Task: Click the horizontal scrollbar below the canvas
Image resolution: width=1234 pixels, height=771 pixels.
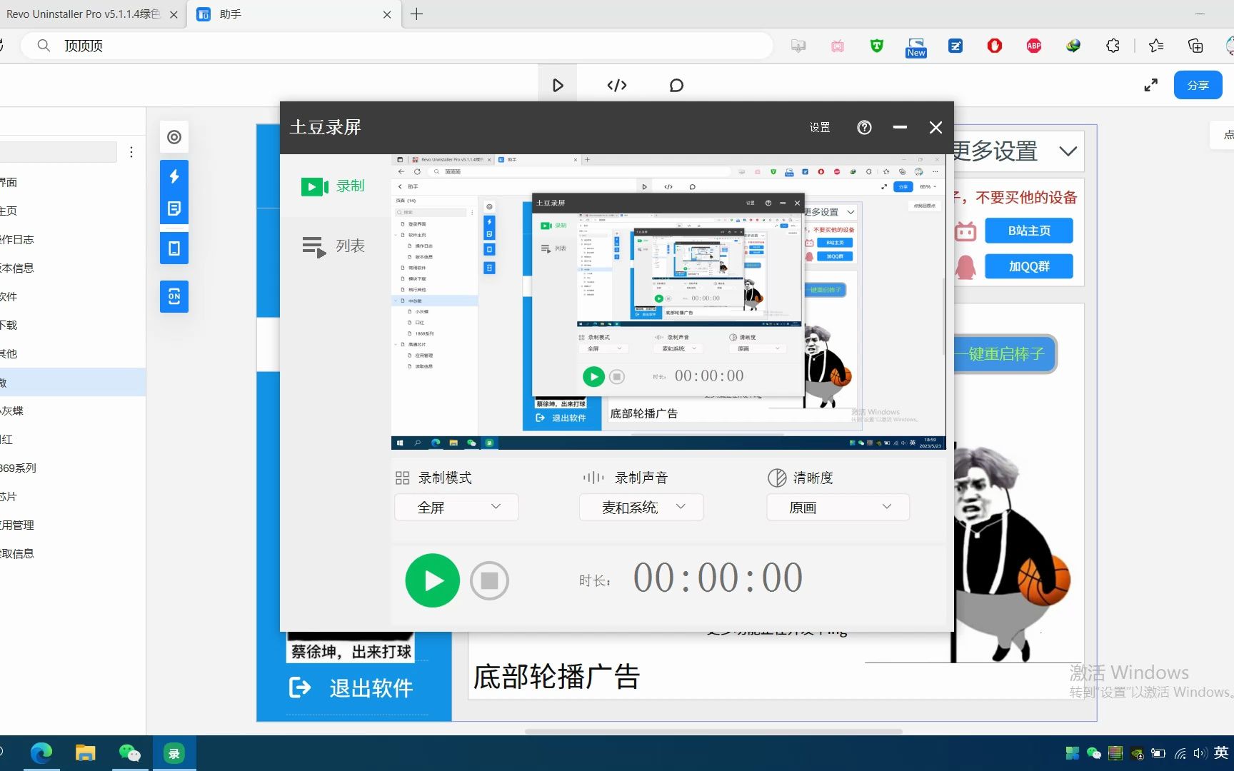Action: coord(713,731)
